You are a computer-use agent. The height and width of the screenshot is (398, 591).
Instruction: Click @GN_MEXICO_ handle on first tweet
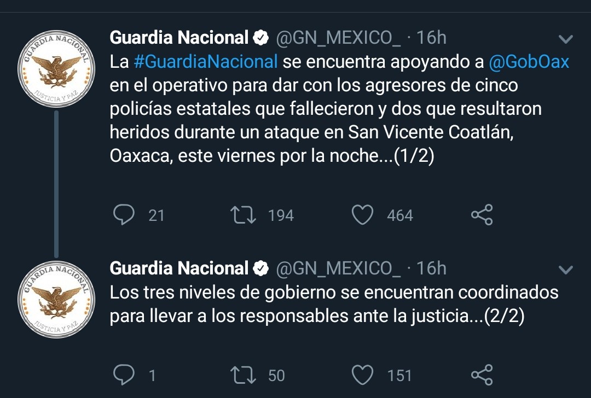(x=339, y=38)
